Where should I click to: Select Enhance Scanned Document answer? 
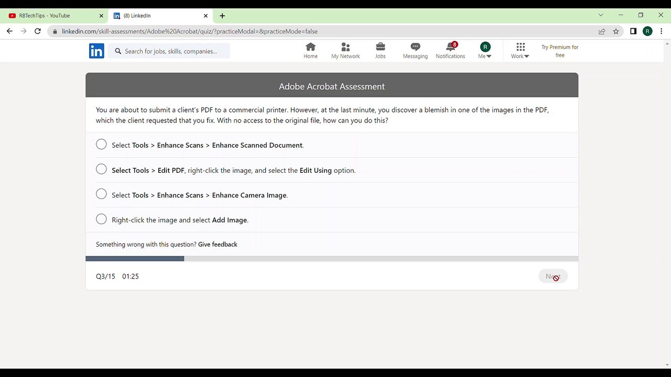coord(101,145)
